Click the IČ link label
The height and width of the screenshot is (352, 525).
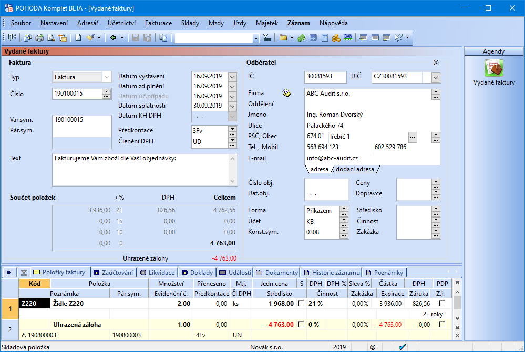[x=251, y=77]
